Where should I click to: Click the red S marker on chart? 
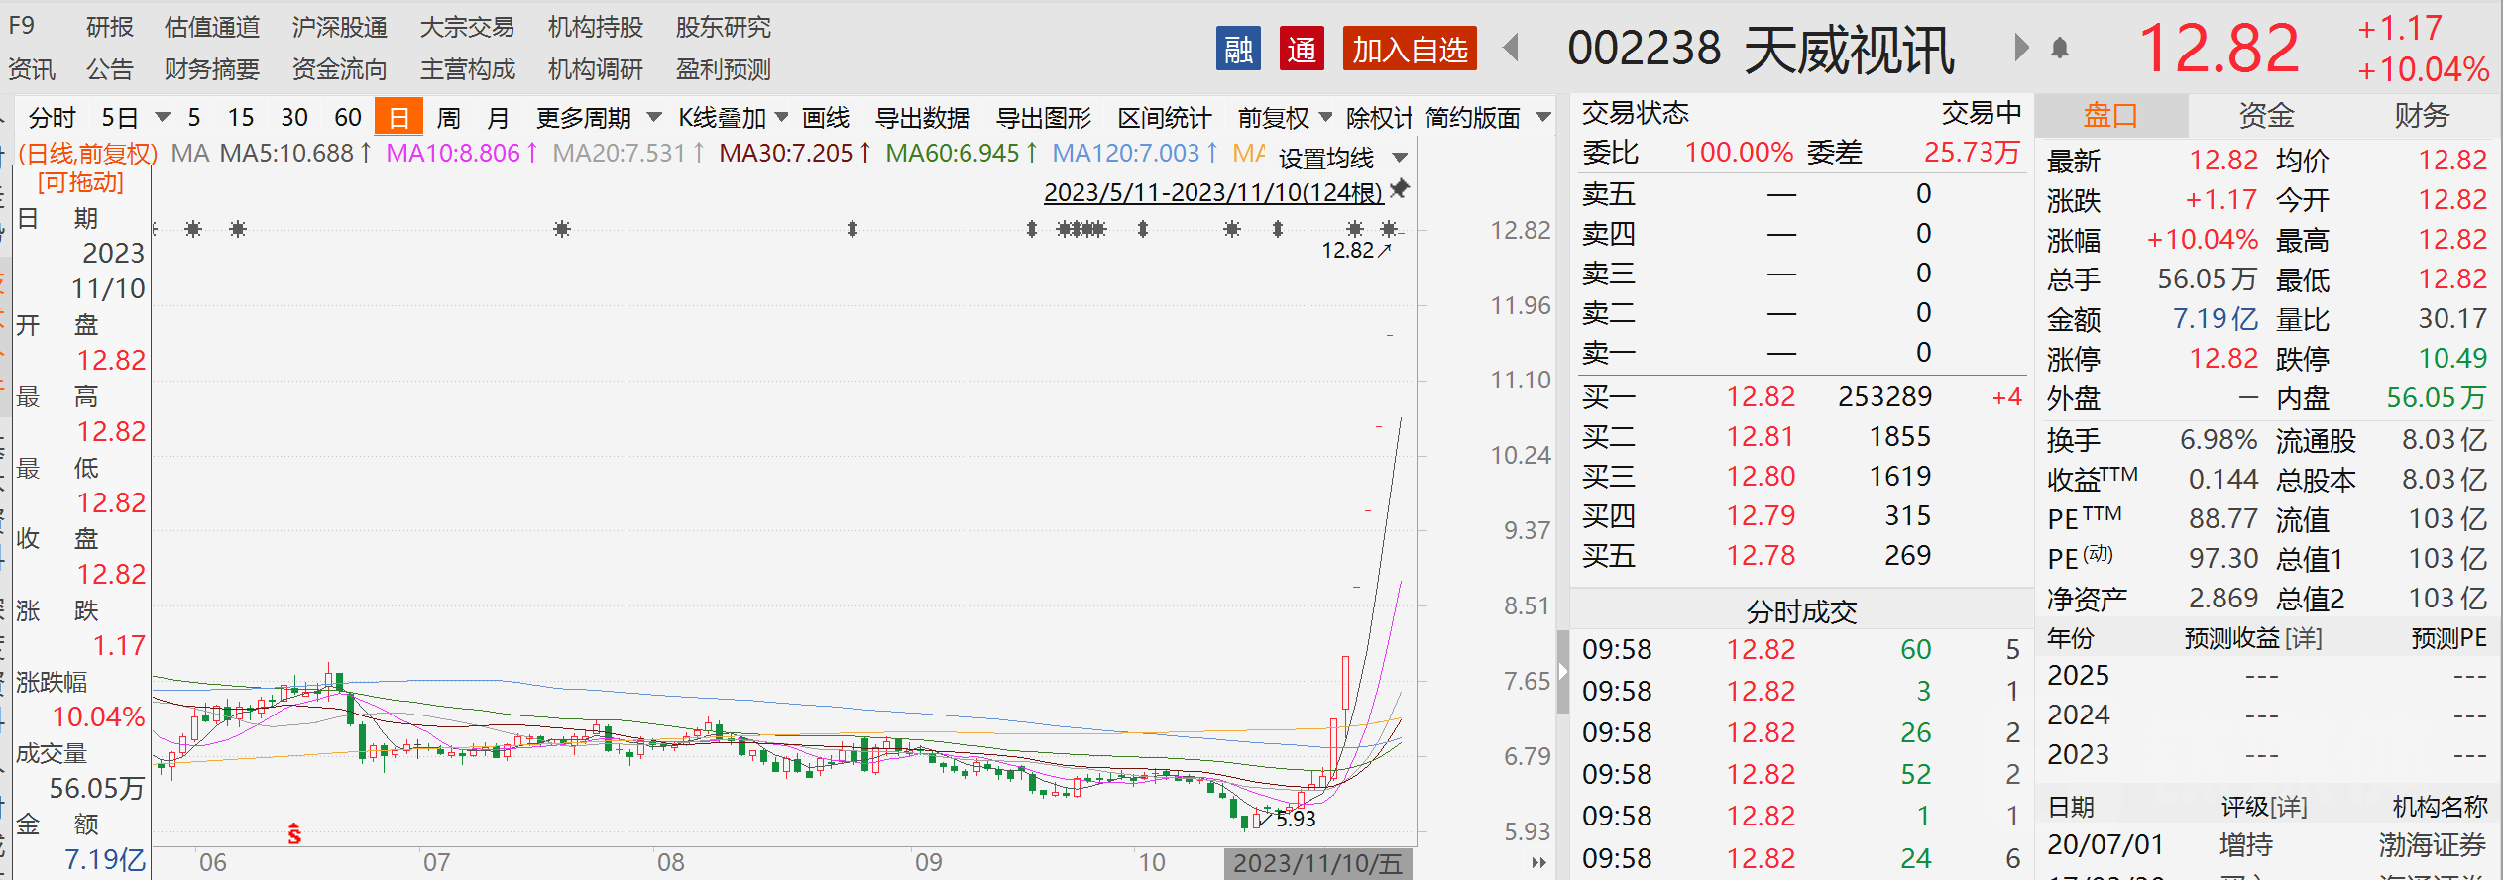click(x=294, y=834)
